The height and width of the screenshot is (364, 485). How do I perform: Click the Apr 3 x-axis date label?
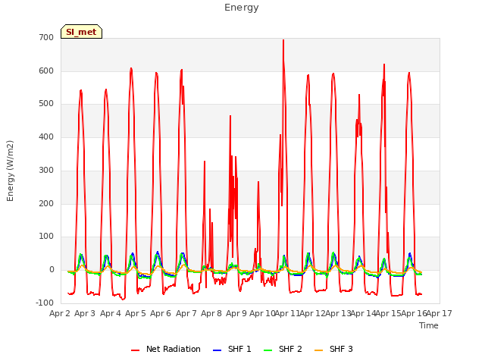(x=85, y=313)
